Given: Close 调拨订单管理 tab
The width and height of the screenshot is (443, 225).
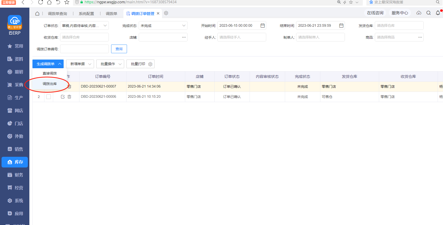Looking at the screenshot, I should [x=158, y=13].
